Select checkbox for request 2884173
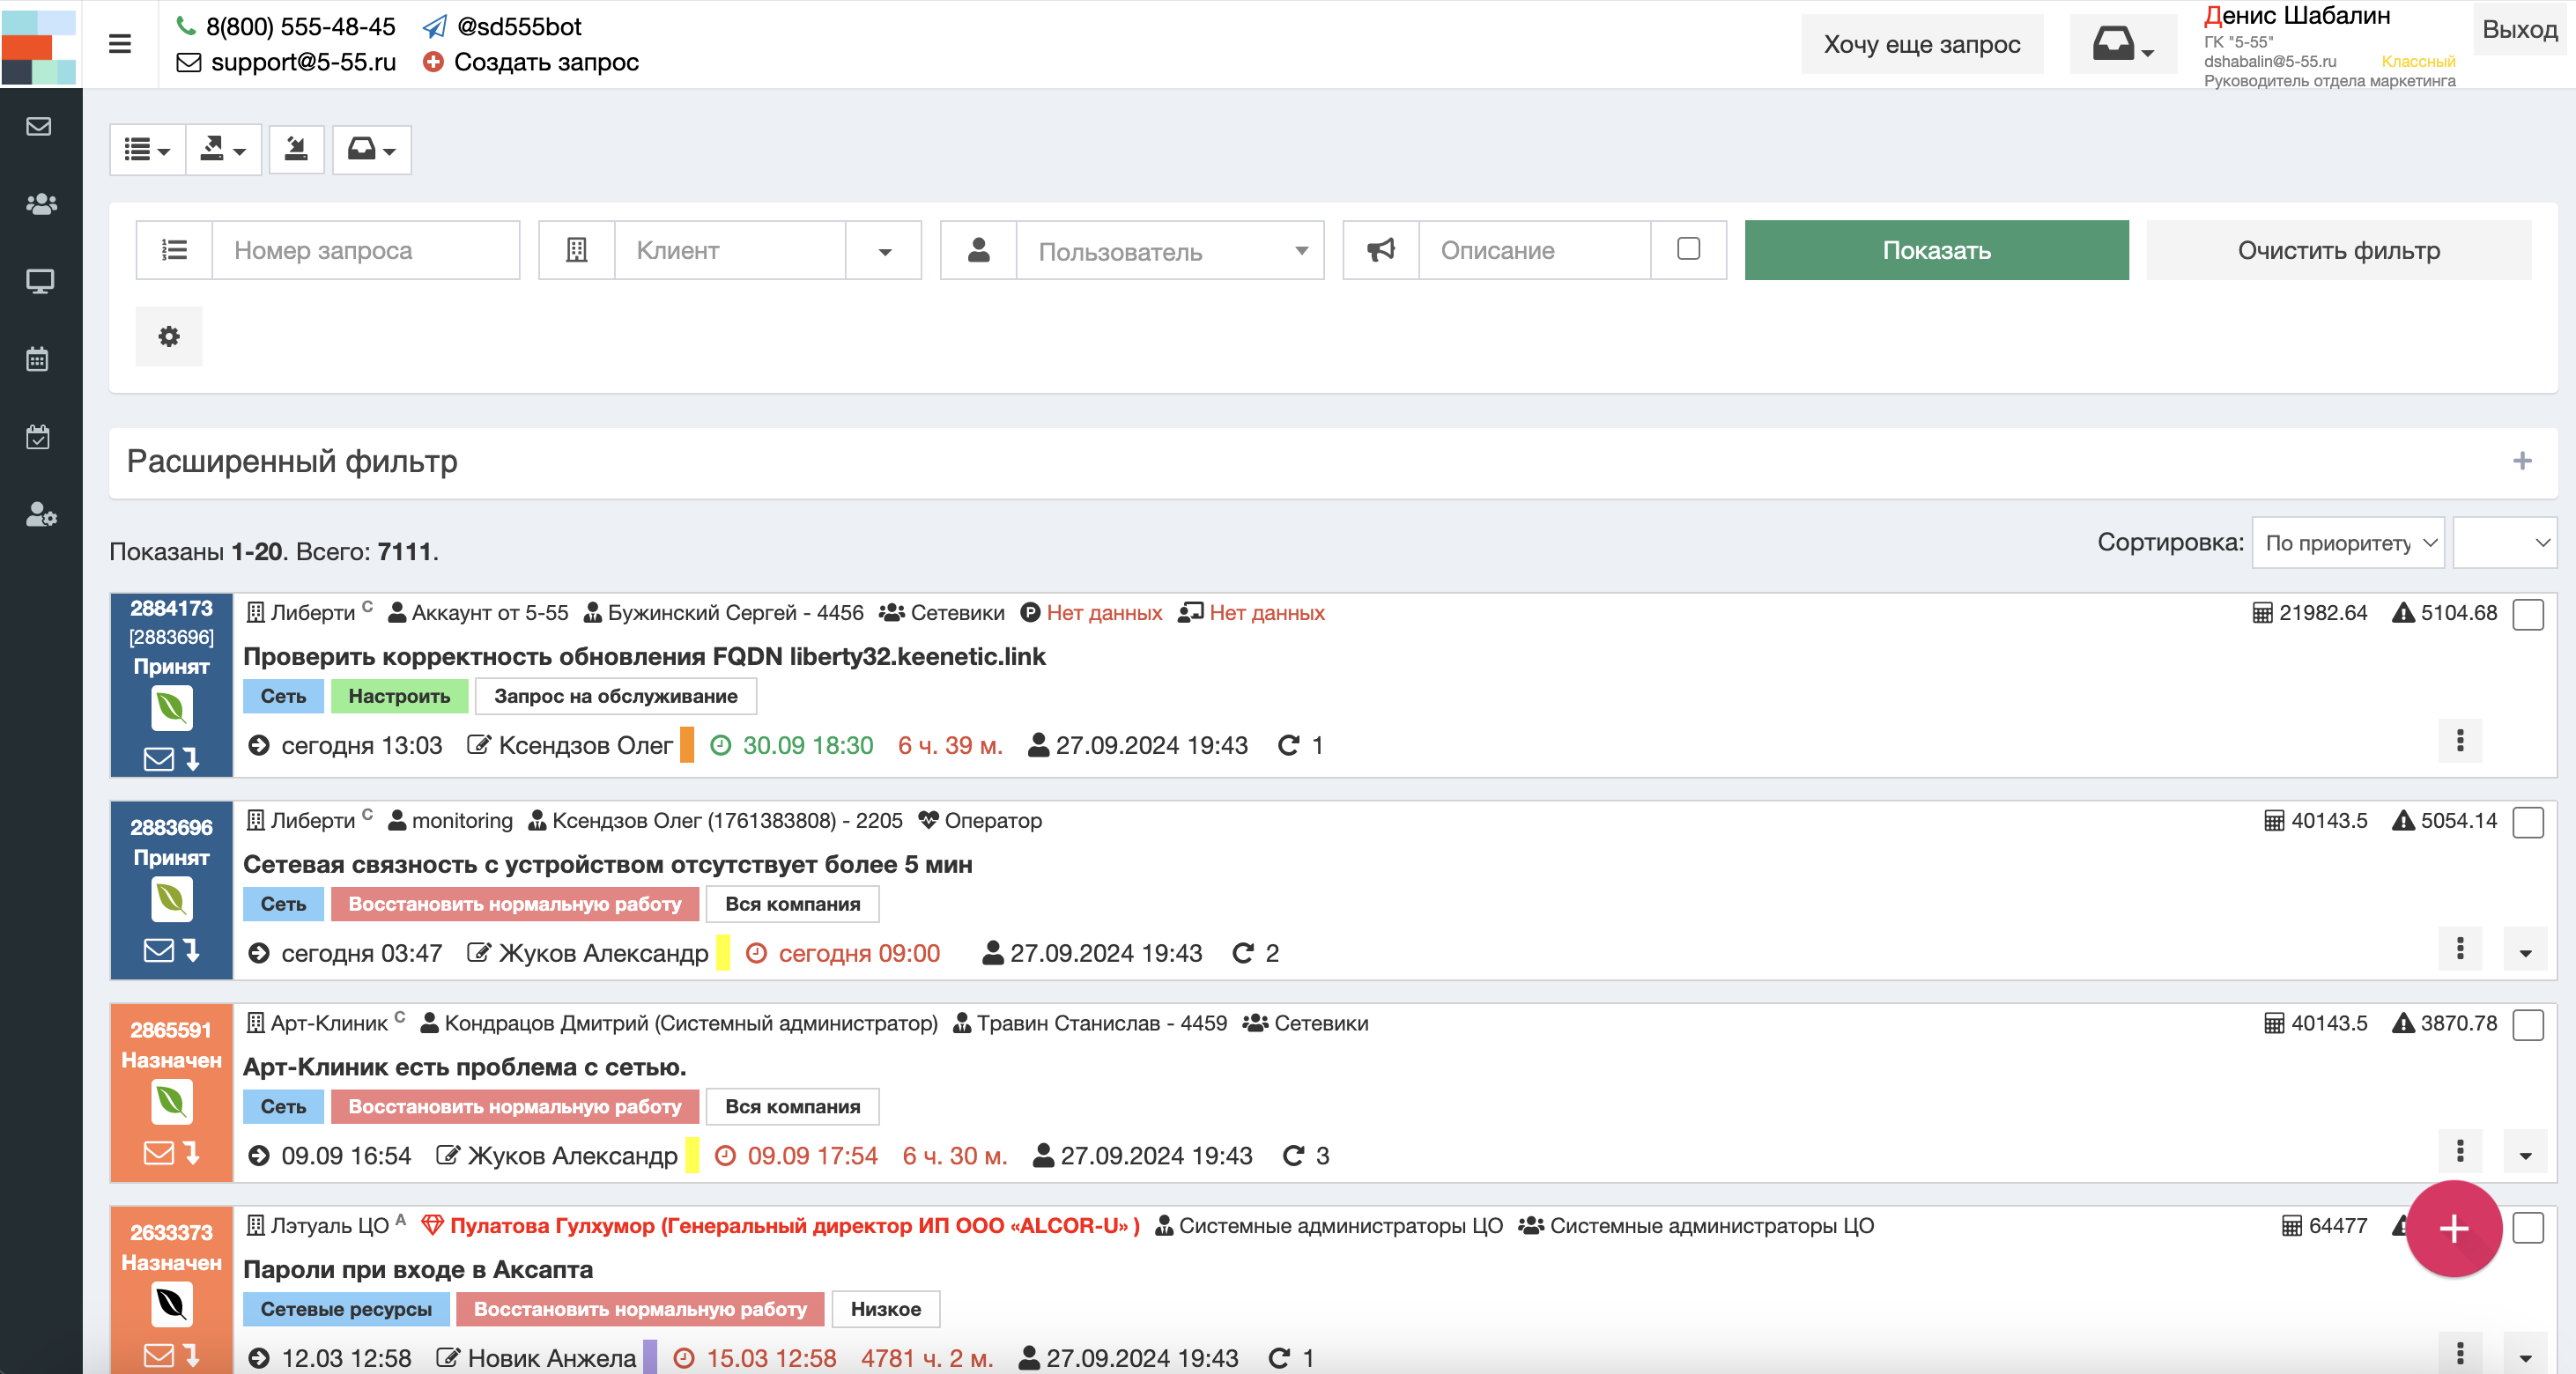Image resolution: width=2576 pixels, height=1374 pixels. tap(2528, 614)
